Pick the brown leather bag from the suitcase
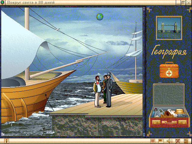This screenshot has width=192, height=144. [x=167, y=114]
